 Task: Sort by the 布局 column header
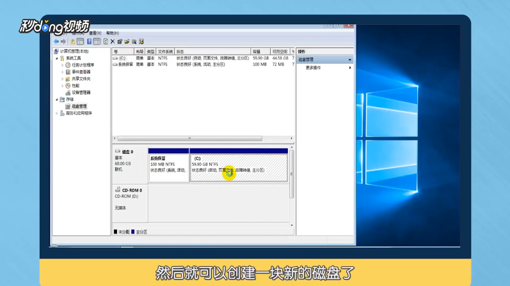(x=139, y=52)
